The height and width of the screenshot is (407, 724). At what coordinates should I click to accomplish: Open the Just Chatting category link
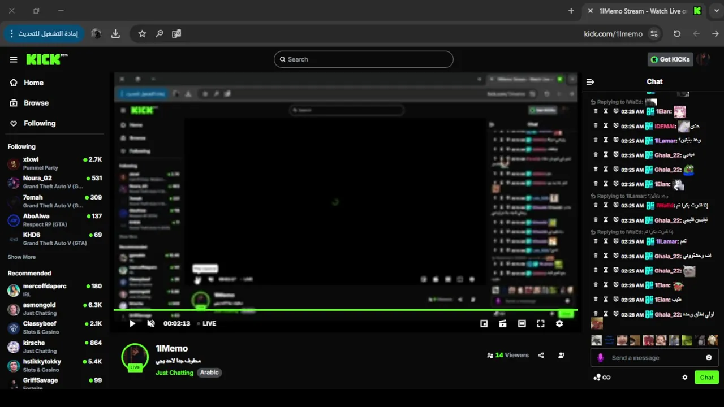[175, 373]
